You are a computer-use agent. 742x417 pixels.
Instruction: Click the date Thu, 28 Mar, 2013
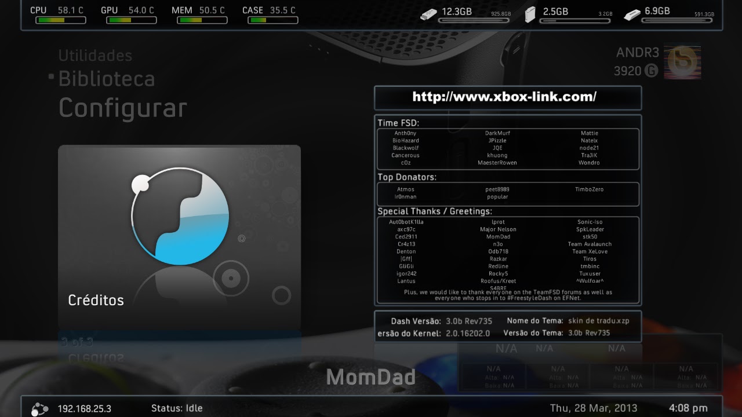coord(594,408)
